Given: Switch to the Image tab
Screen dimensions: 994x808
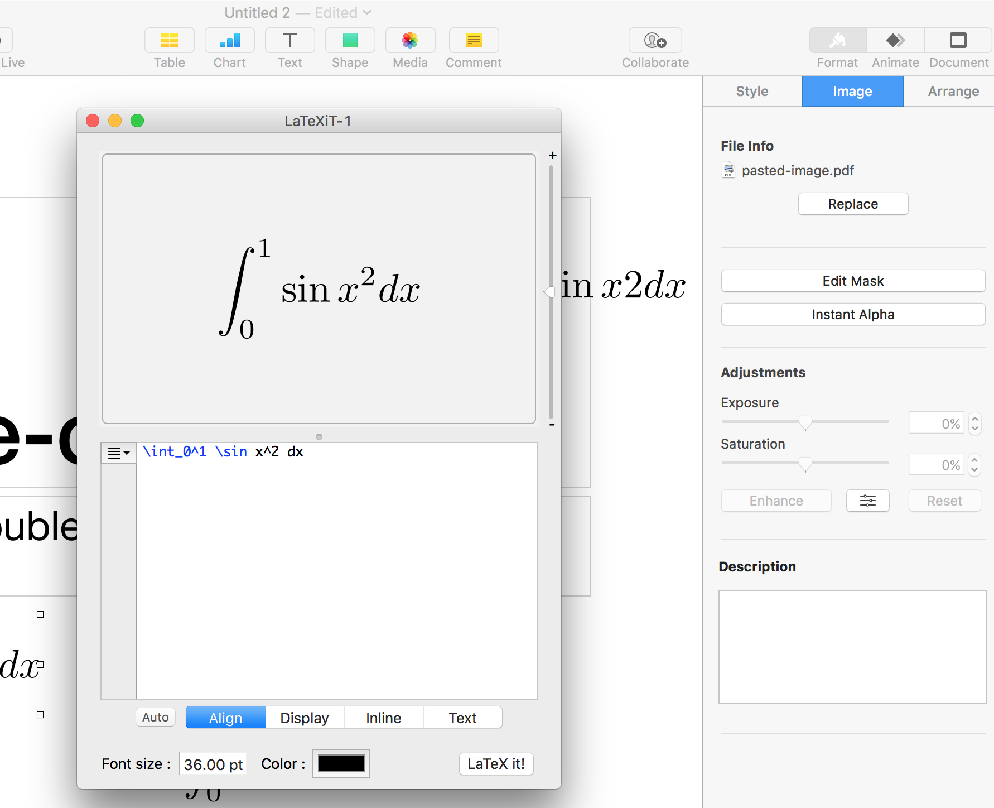Looking at the screenshot, I should click(852, 92).
